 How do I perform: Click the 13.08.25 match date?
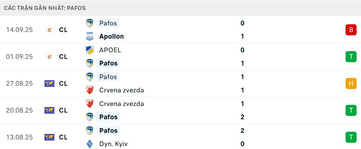click(19, 137)
